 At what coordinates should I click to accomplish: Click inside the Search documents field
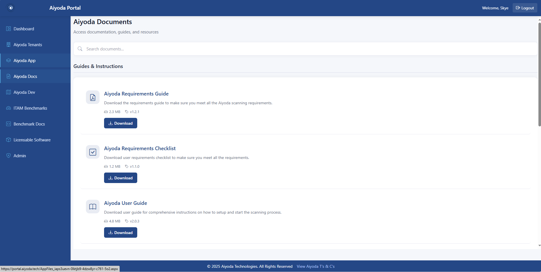coord(198,49)
